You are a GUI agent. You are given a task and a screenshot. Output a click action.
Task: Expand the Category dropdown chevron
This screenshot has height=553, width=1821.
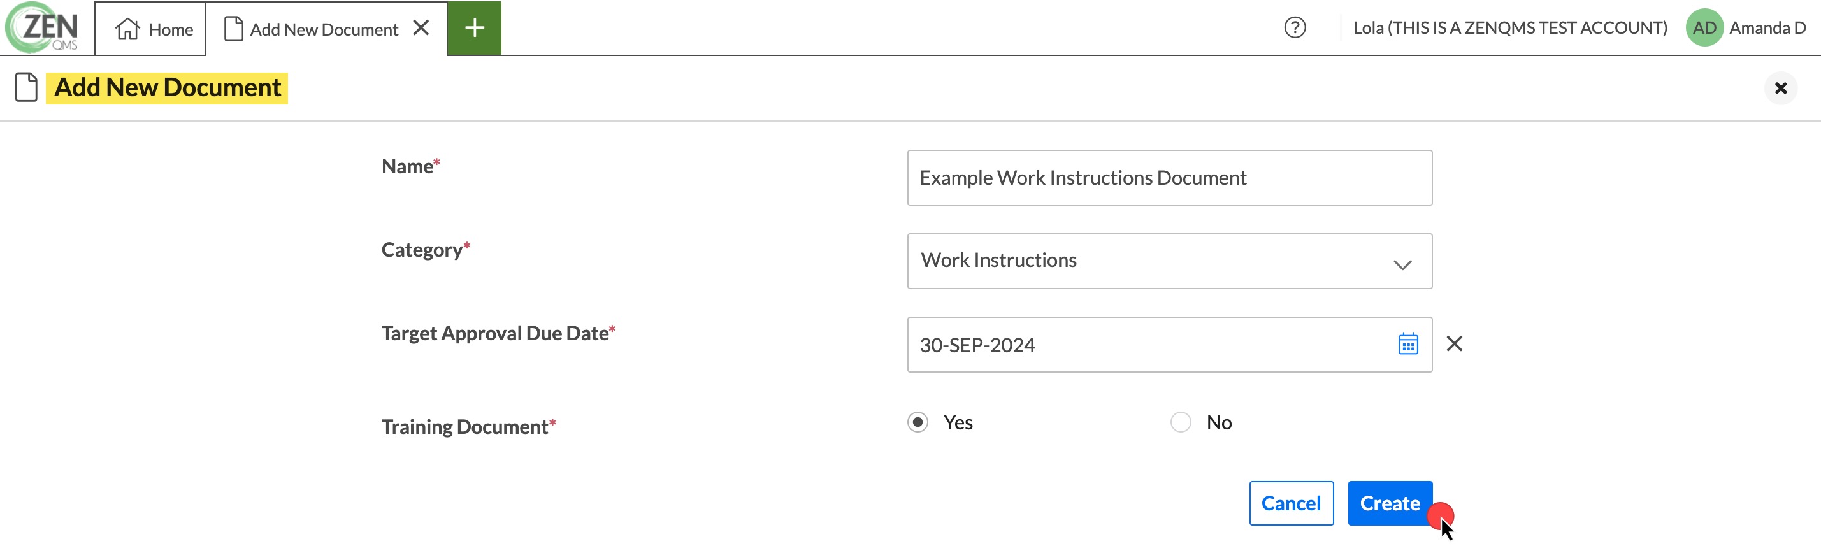coord(1402,264)
